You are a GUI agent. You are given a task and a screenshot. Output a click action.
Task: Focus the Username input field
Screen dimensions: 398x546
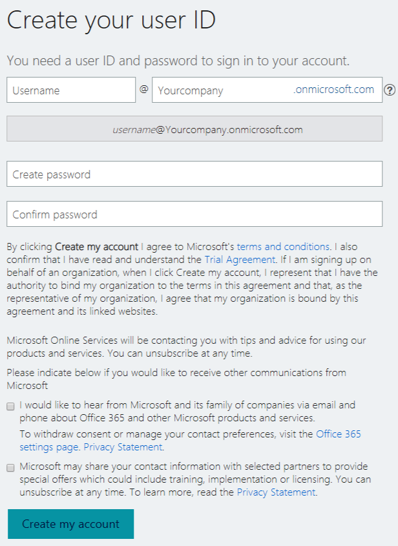(71, 90)
